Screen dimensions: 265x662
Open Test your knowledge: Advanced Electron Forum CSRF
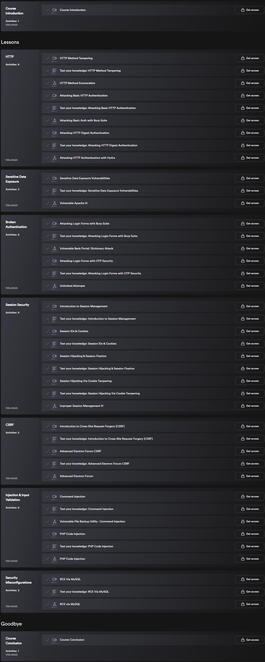(94, 464)
